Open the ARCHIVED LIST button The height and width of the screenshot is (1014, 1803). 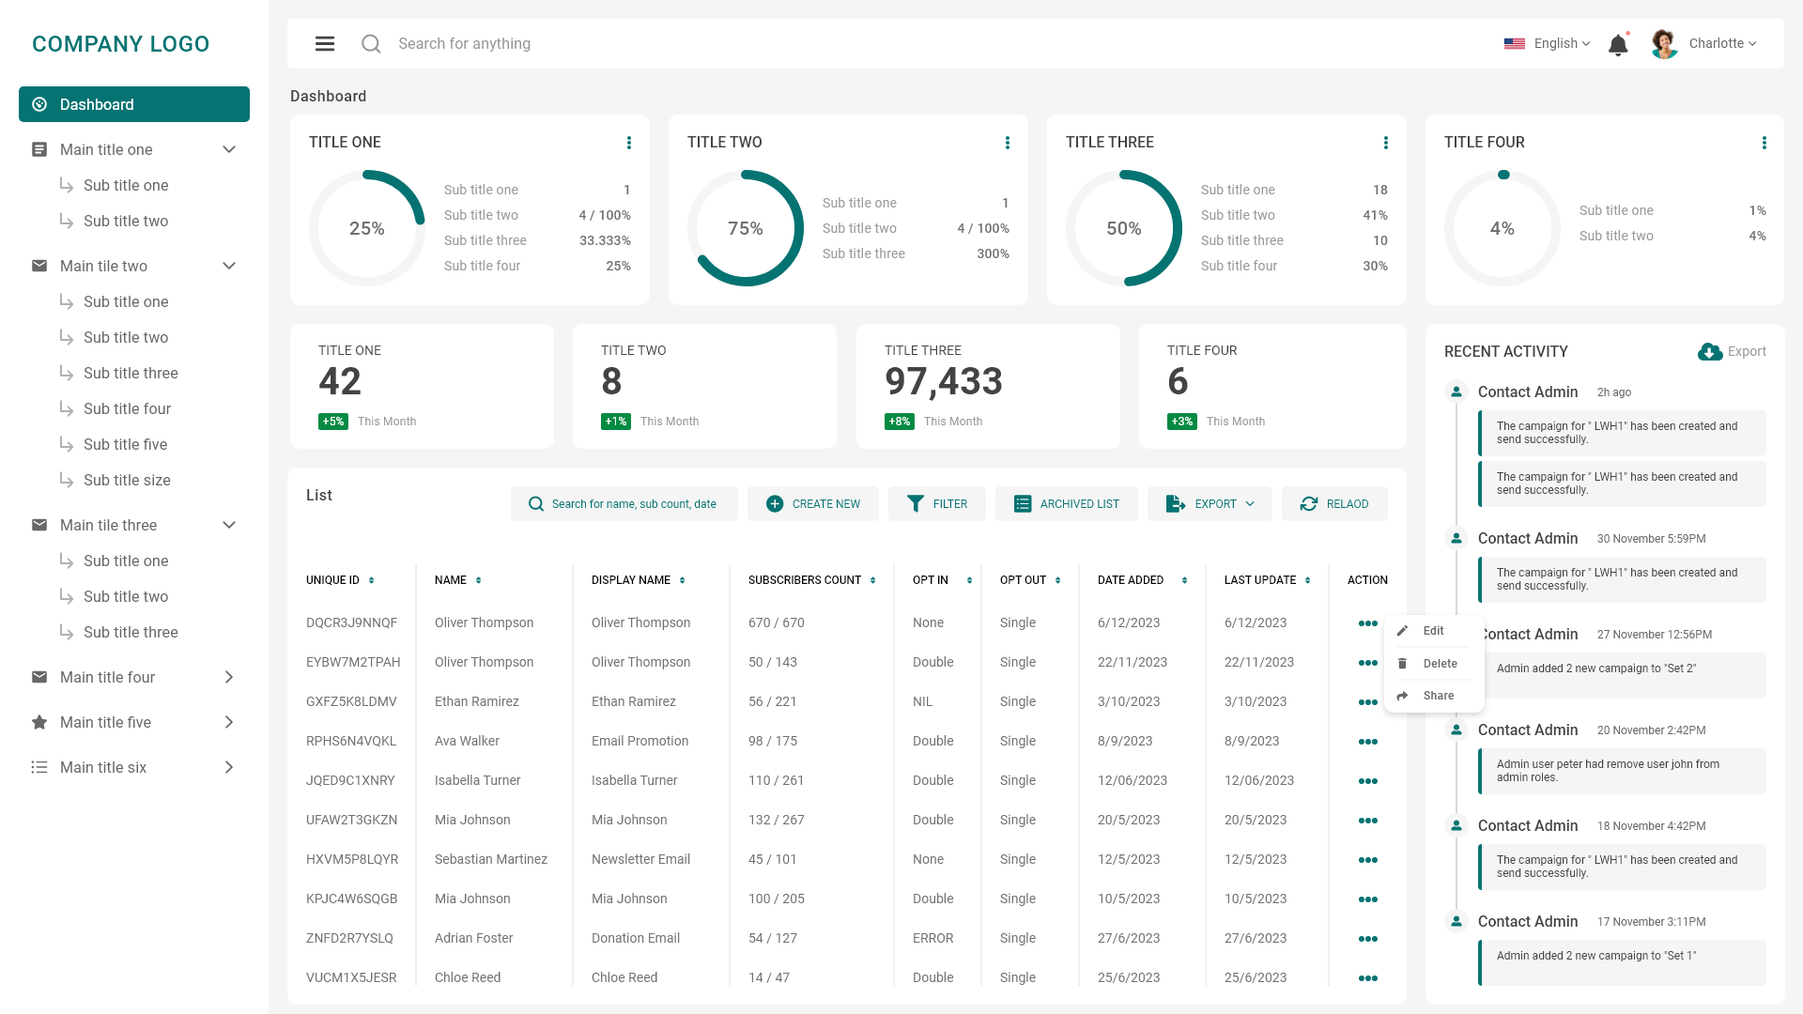click(1067, 504)
